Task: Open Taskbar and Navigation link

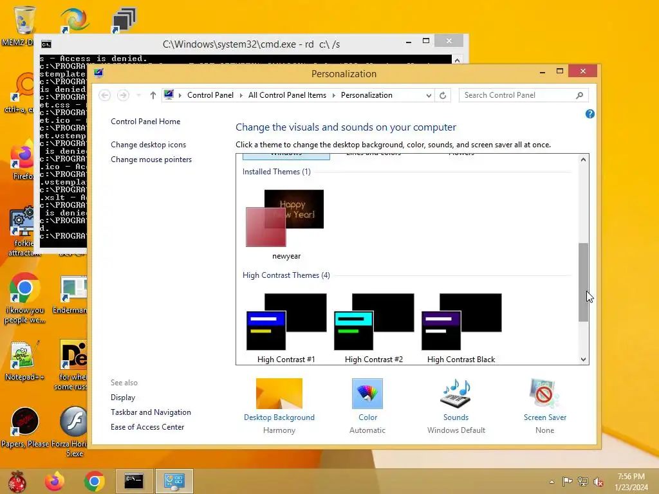Action: (151, 412)
